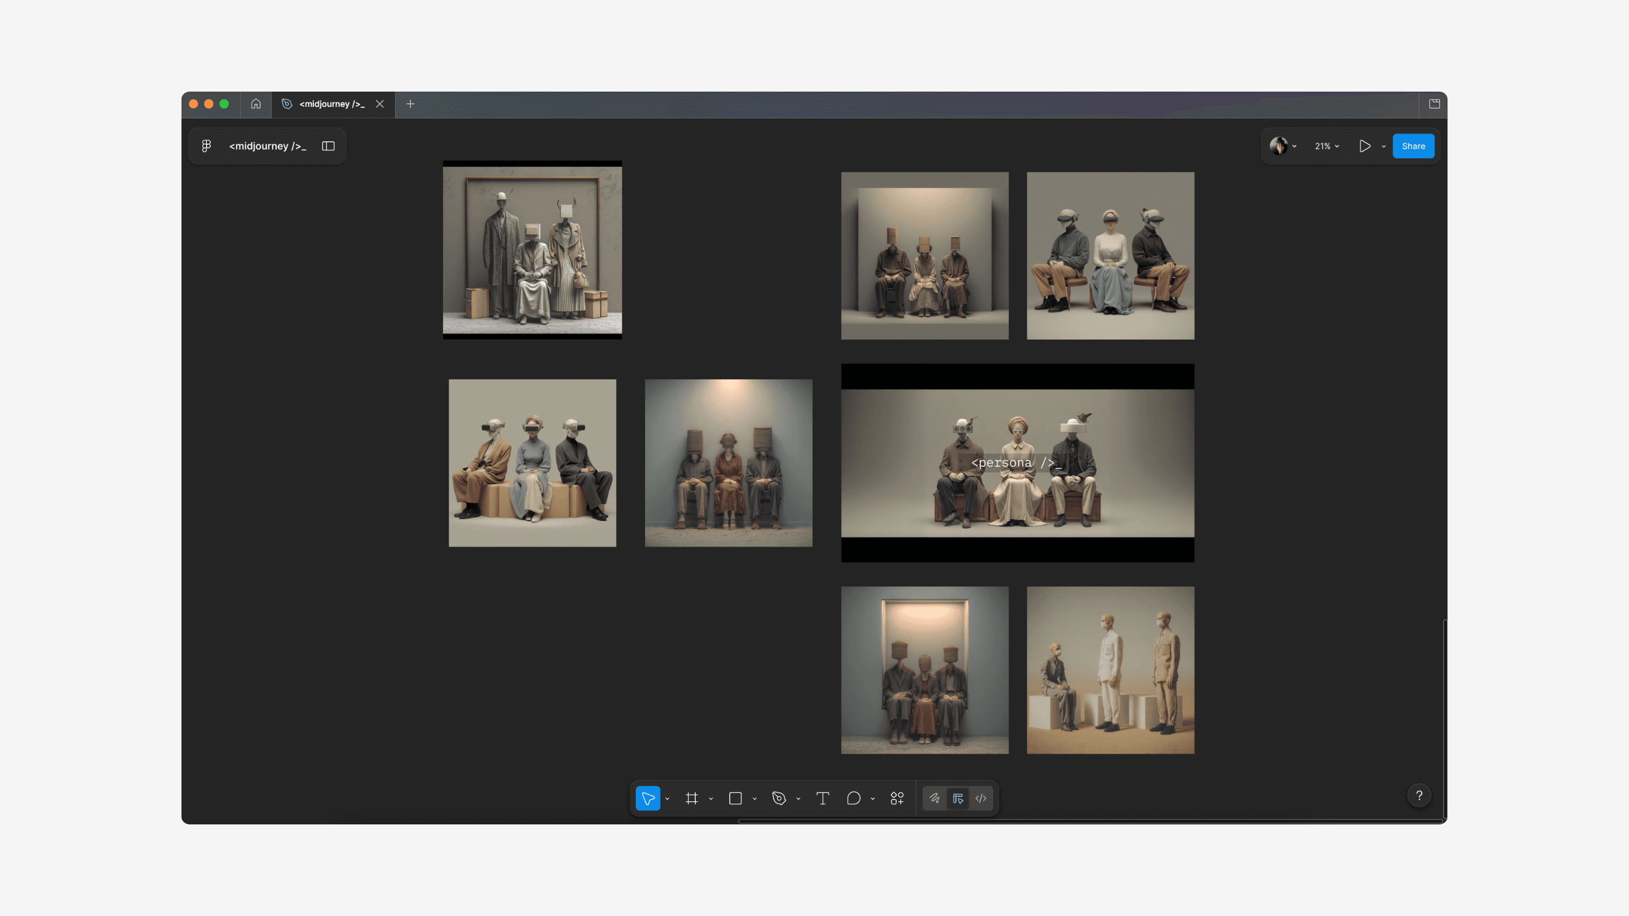The width and height of the screenshot is (1629, 916).
Task: Click the blue Share button
Action: pos(1413,146)
